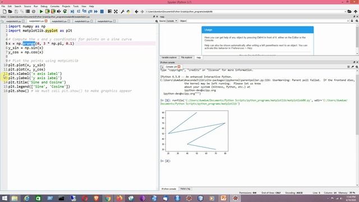Image resolution: width=359 pixels, height=202 pixels.
Task: Switch to the matplotlib02.py editor tab
Action: (59, 21)
